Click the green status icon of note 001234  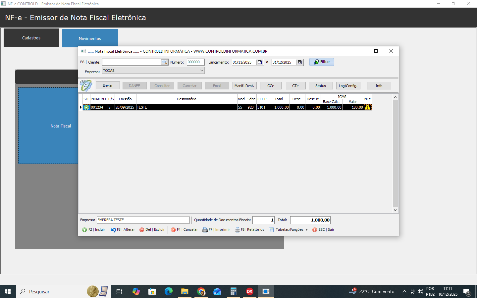pyautogui.click(x=86, y=107)
